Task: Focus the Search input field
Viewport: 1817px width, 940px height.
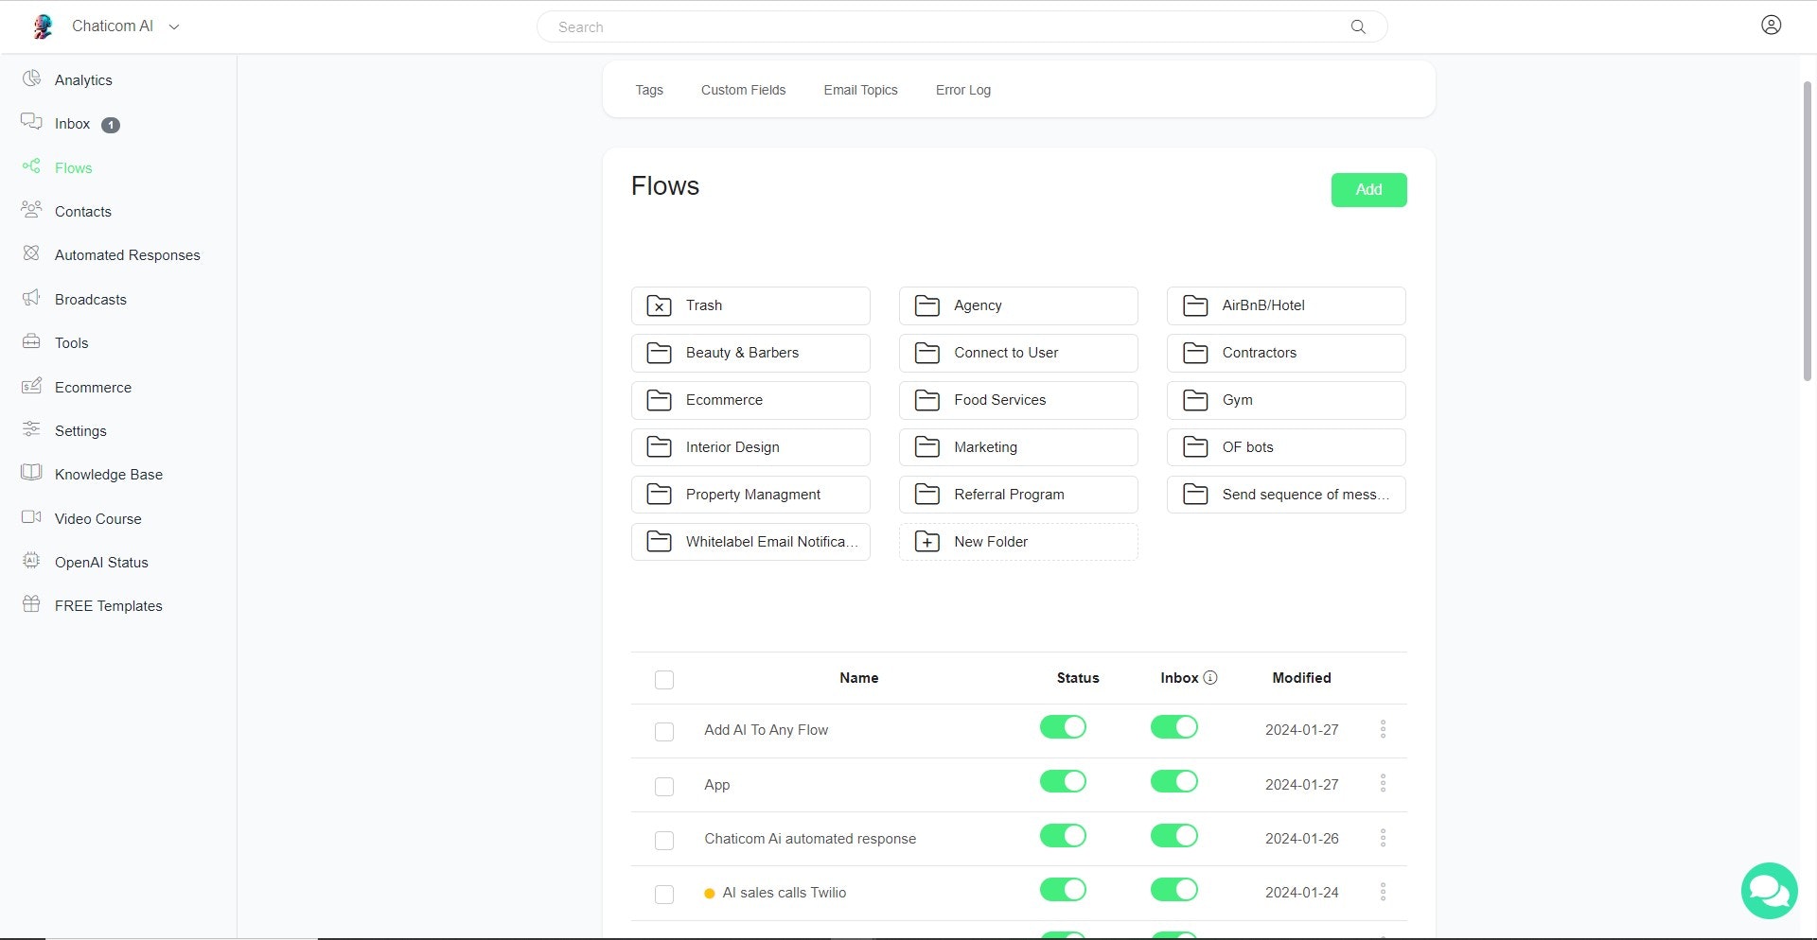Action: (946, 27)
